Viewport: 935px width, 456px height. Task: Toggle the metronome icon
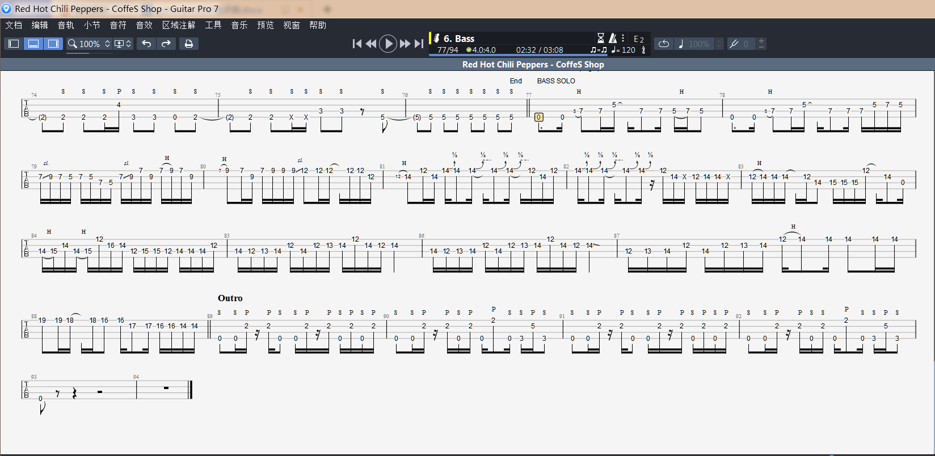tap(613, 38)
